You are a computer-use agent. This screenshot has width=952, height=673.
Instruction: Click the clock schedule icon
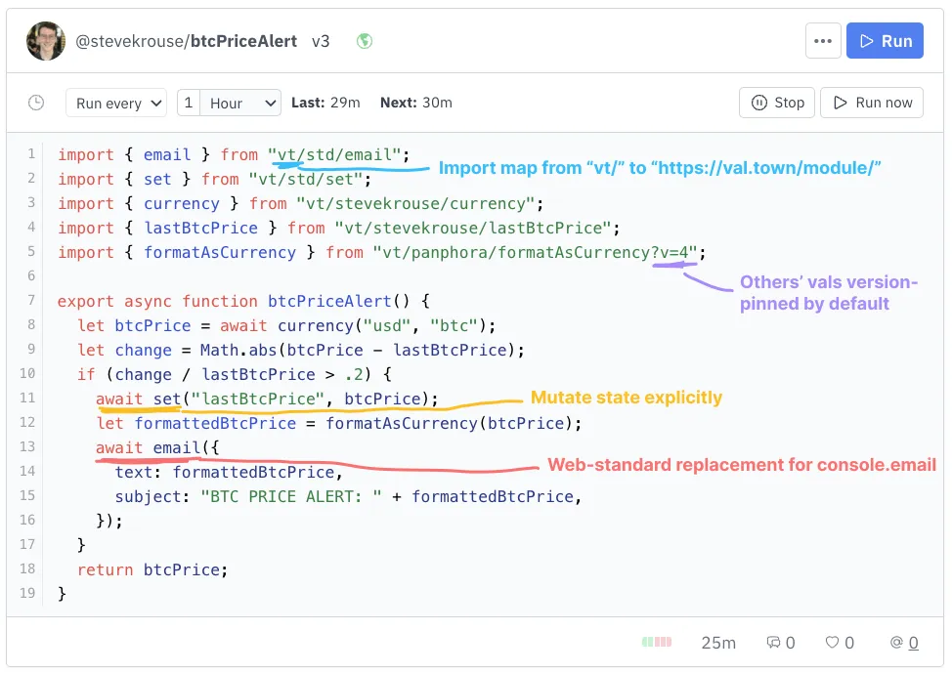36,102
